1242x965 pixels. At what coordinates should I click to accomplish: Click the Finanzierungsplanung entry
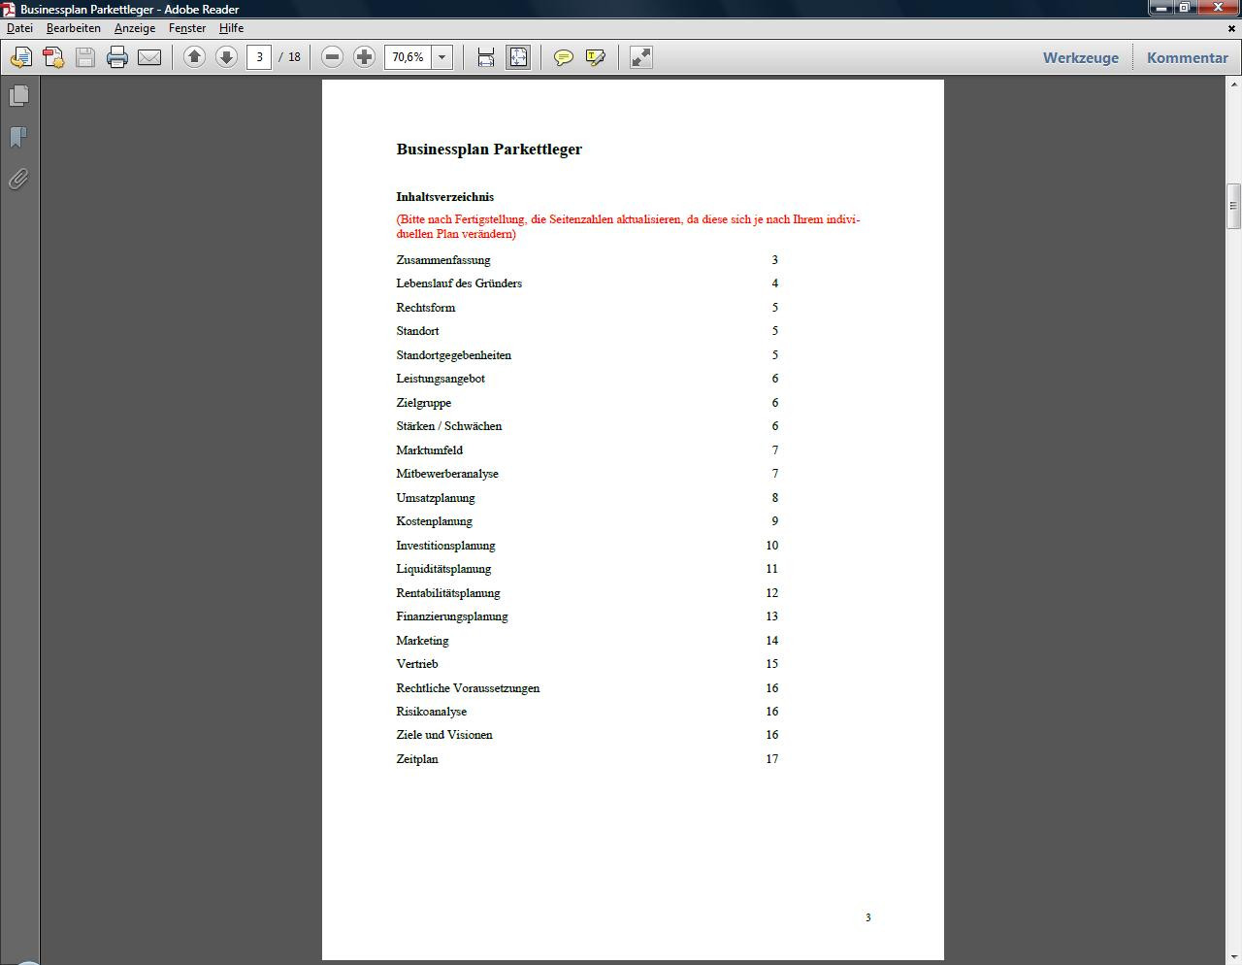(x=452, y=616)
